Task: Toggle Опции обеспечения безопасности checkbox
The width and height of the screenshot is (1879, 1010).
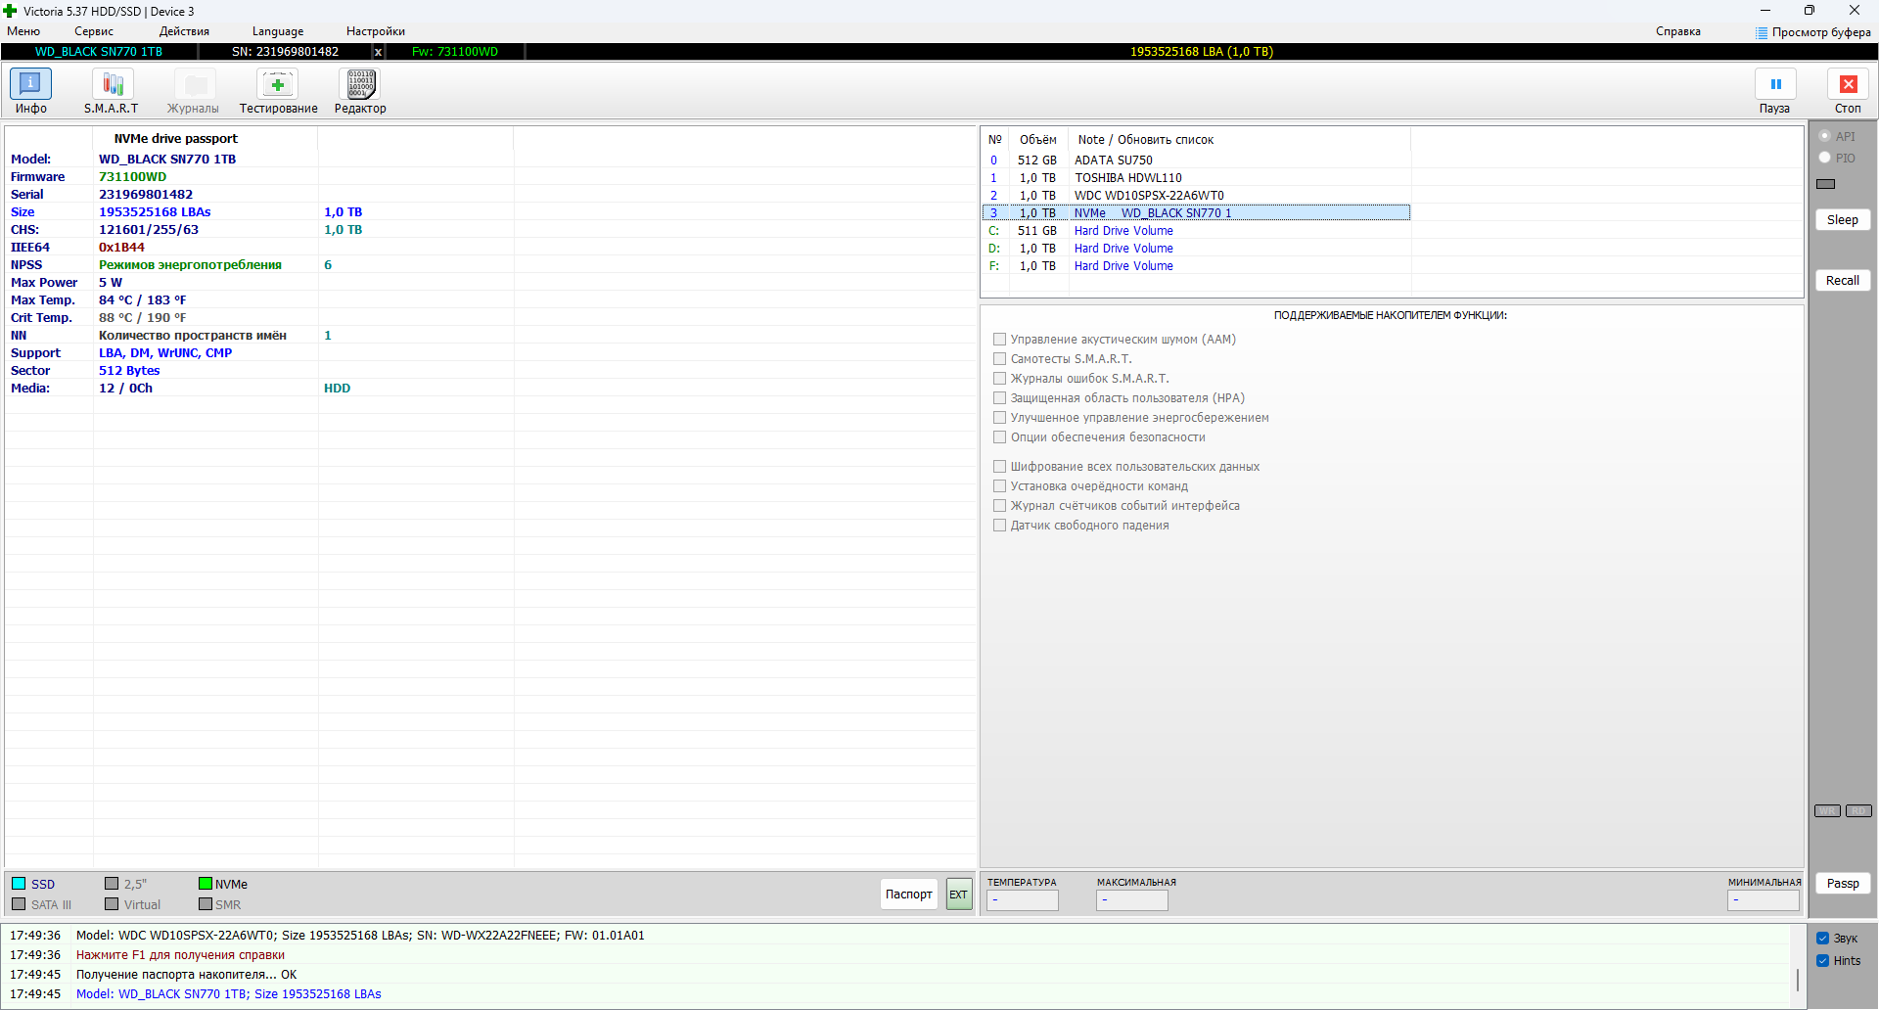Action: [1000, 437]
